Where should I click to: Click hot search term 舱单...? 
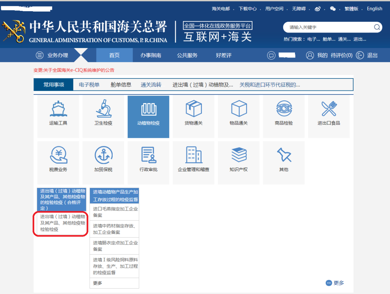coord(329,39)
